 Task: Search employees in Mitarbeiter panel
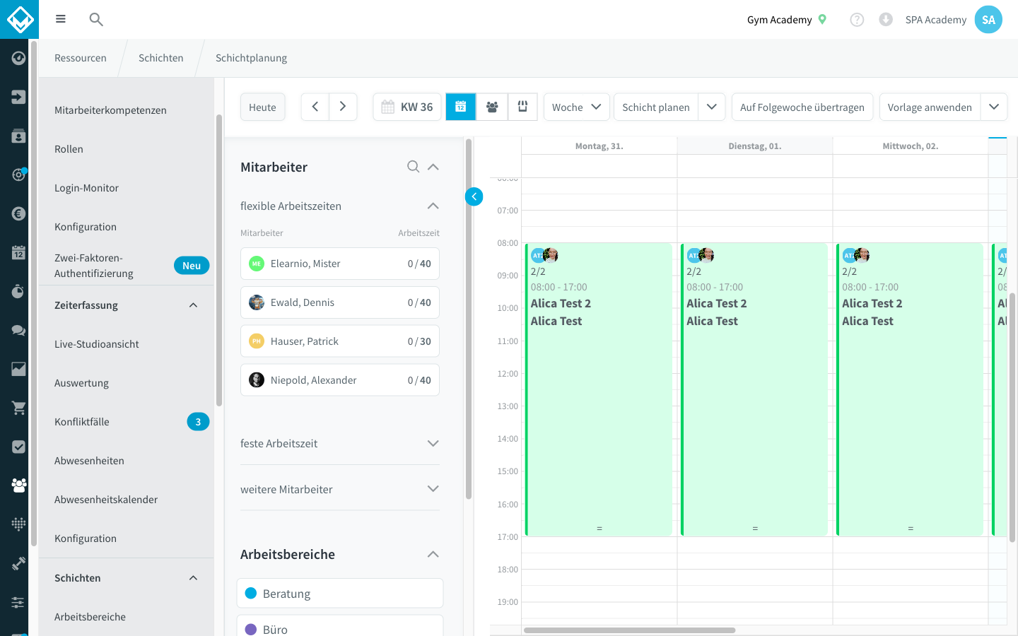click(414, 167)
